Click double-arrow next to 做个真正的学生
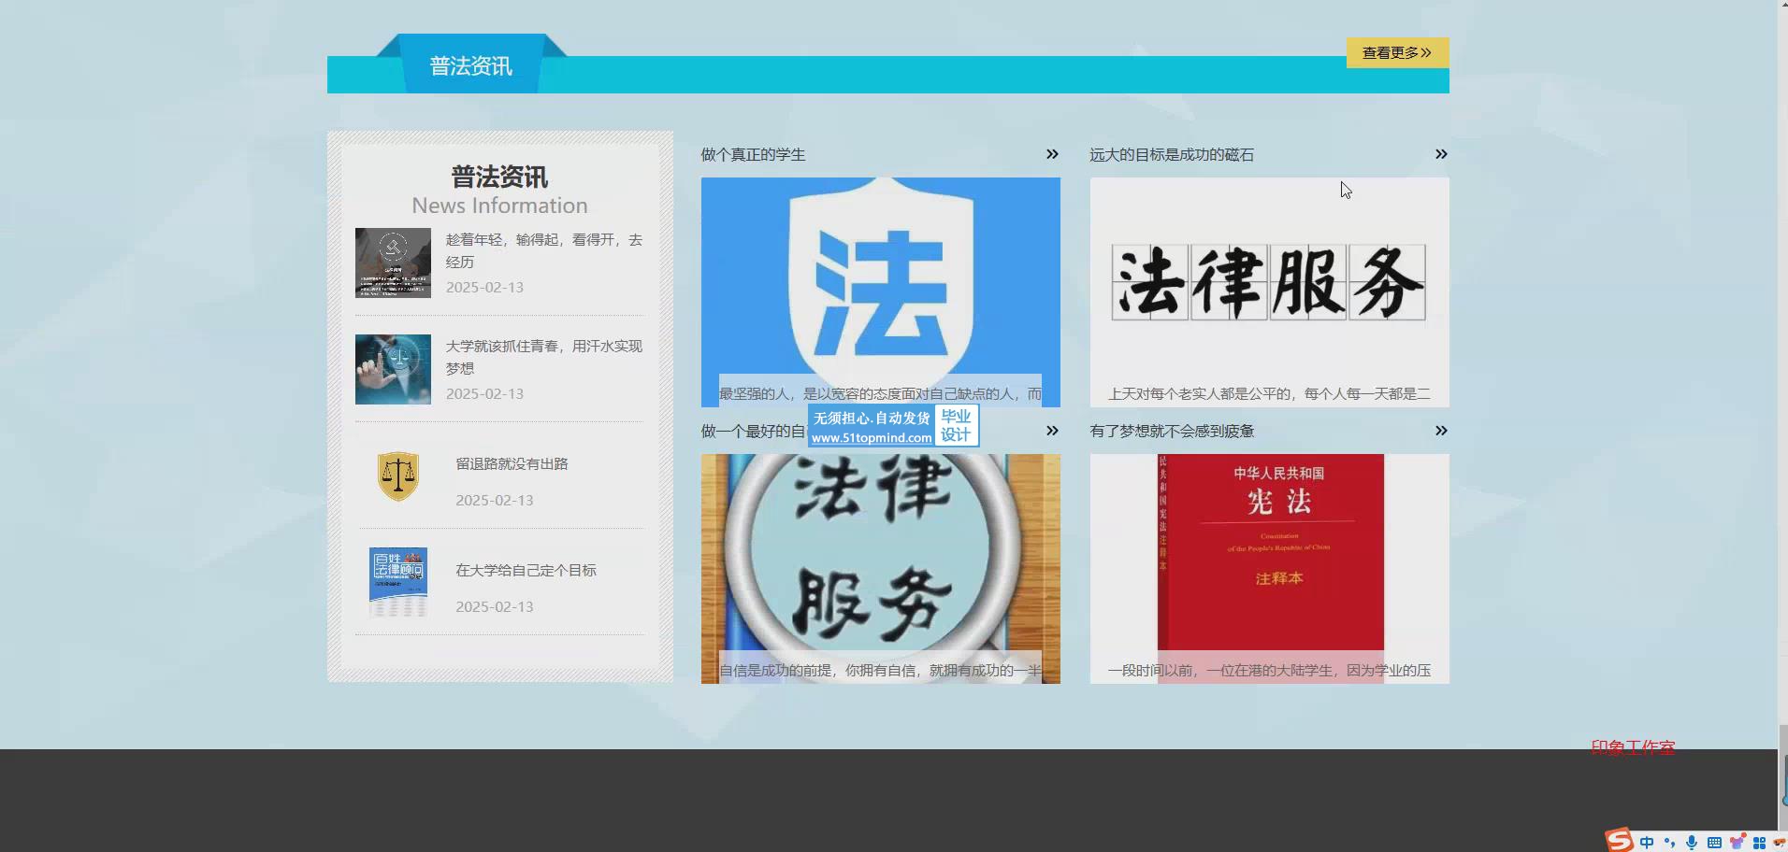The height and width of the screenshot is (852, 1788). (x=1052, y=154)
